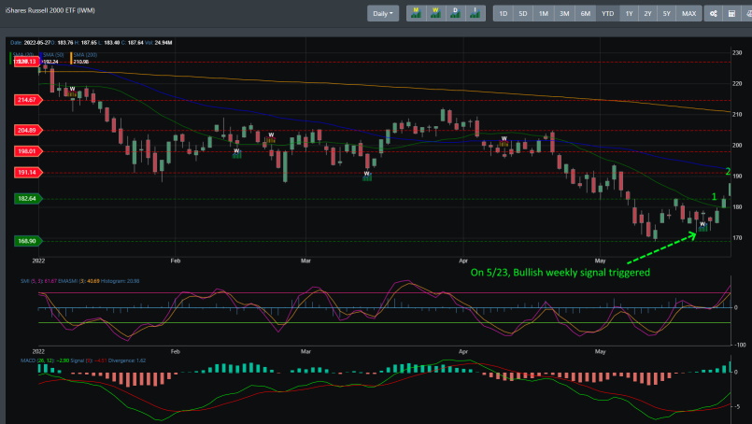
Task: Select the weekly (W) chart signal icon
Action: (435, 13)
